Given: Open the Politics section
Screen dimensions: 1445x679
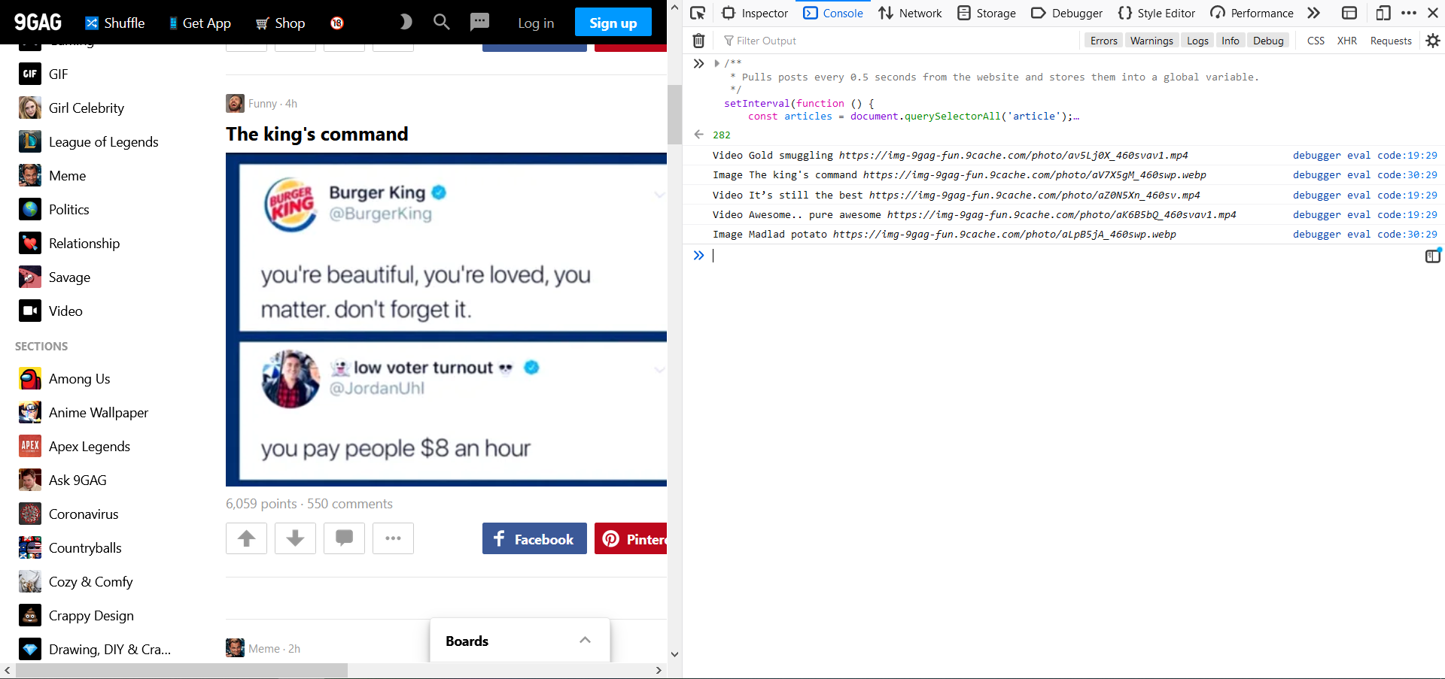Looking at the screenshot, I should [54, 209].
